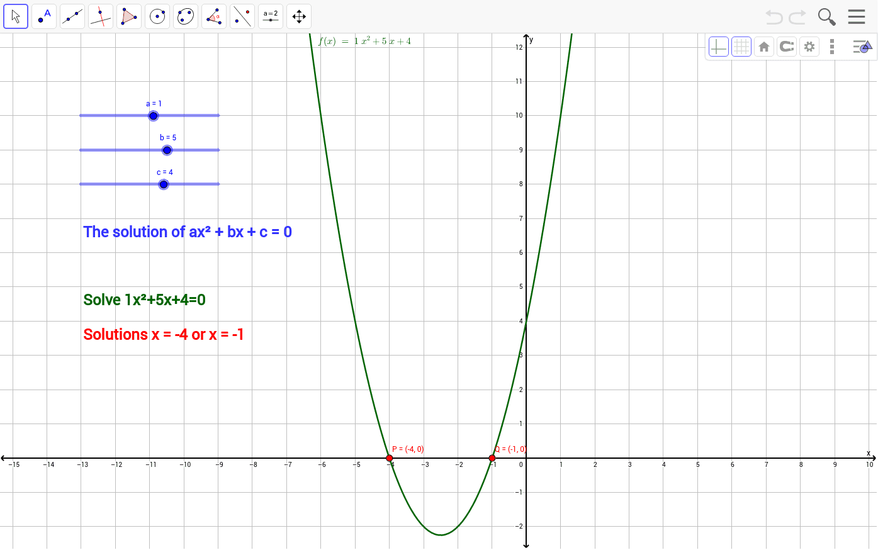
Task: Click the Home standard view button
Action: point(763,46)
